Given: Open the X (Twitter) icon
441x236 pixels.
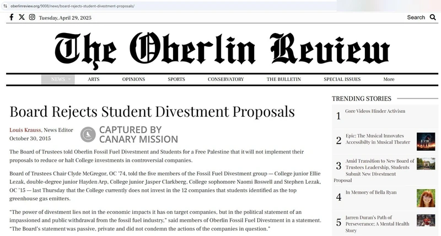Looking at the screenshot, I should 21,17.
